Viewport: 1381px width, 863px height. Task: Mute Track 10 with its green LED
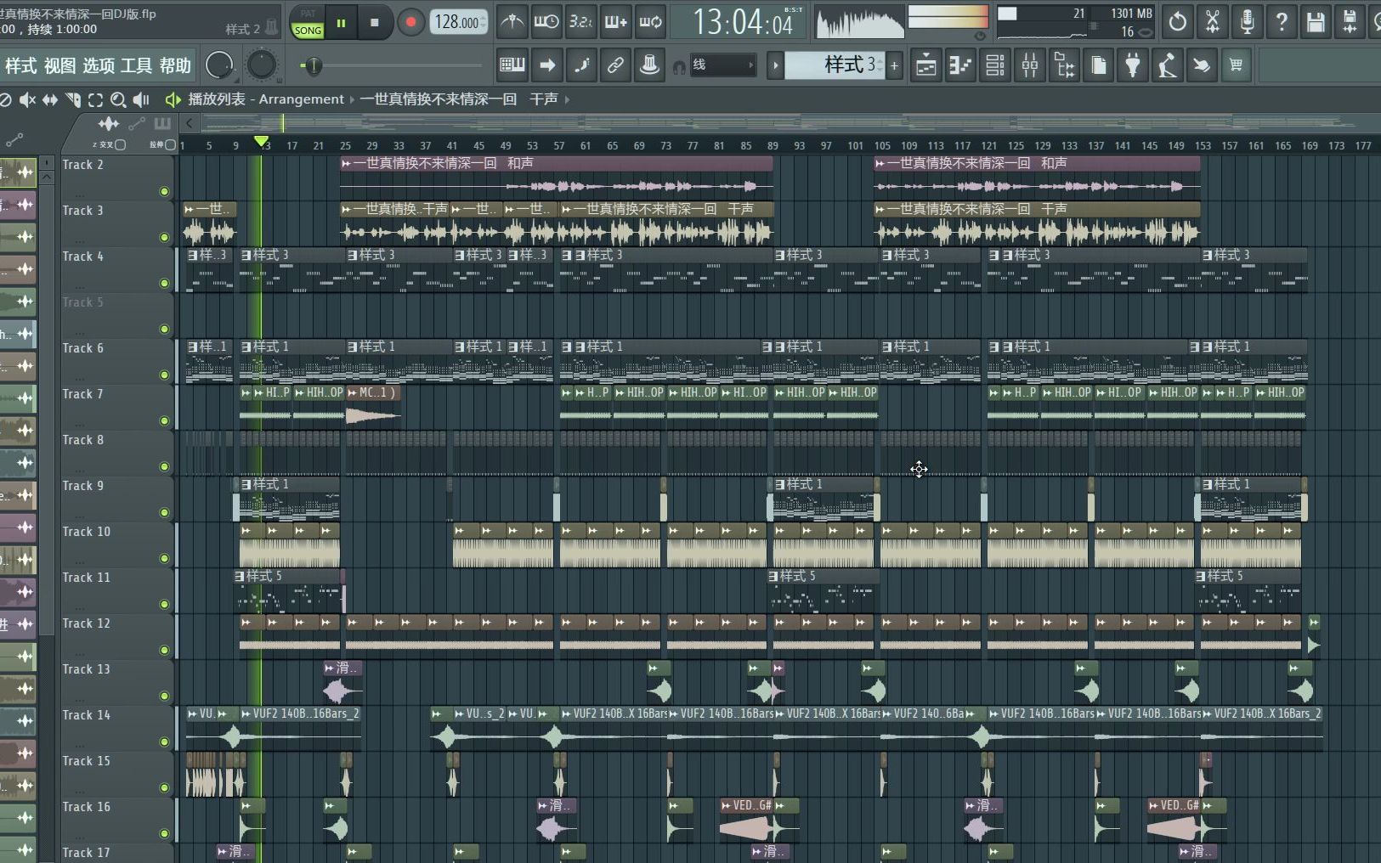click(164, 559)
